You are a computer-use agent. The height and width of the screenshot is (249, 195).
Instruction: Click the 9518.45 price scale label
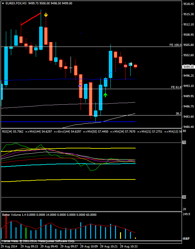[189, 4]
